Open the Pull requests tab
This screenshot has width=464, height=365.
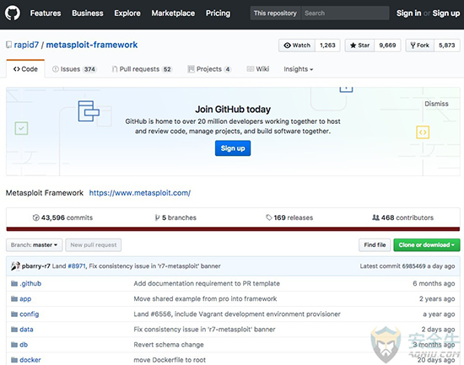coord(142,69)
